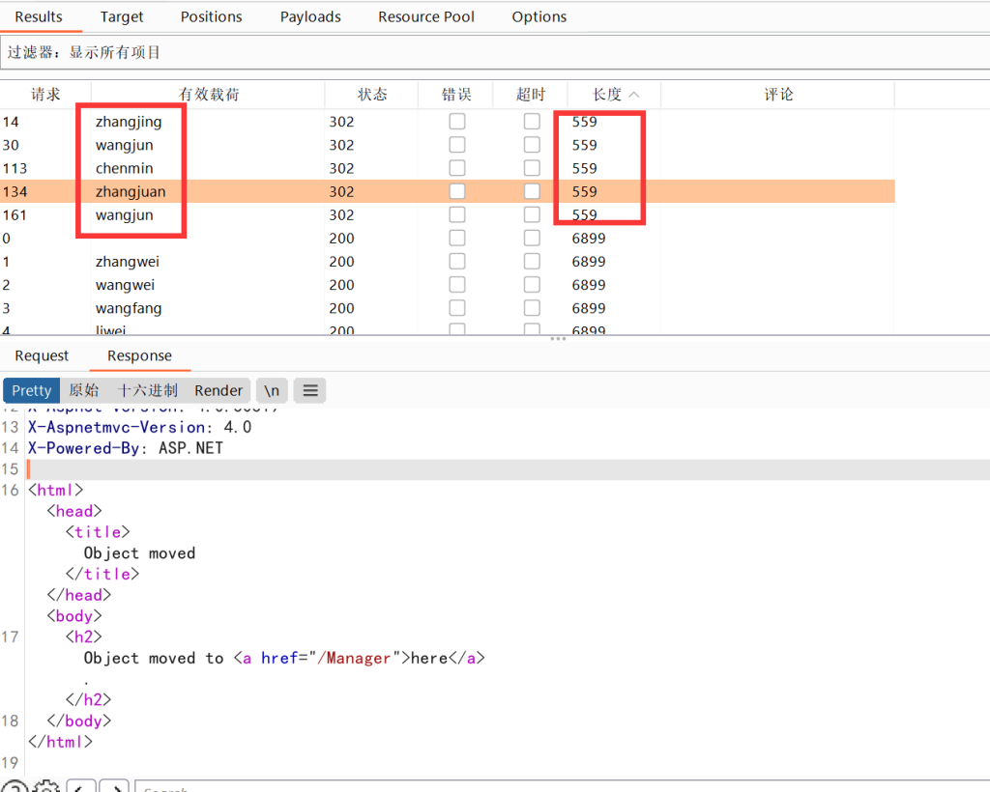Sort results by 有效载荷 column header
The image size is (990, 792).
point(209,95)
